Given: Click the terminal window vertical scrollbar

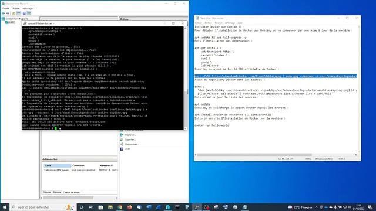Looking at the screenshot, I should 186,78.
